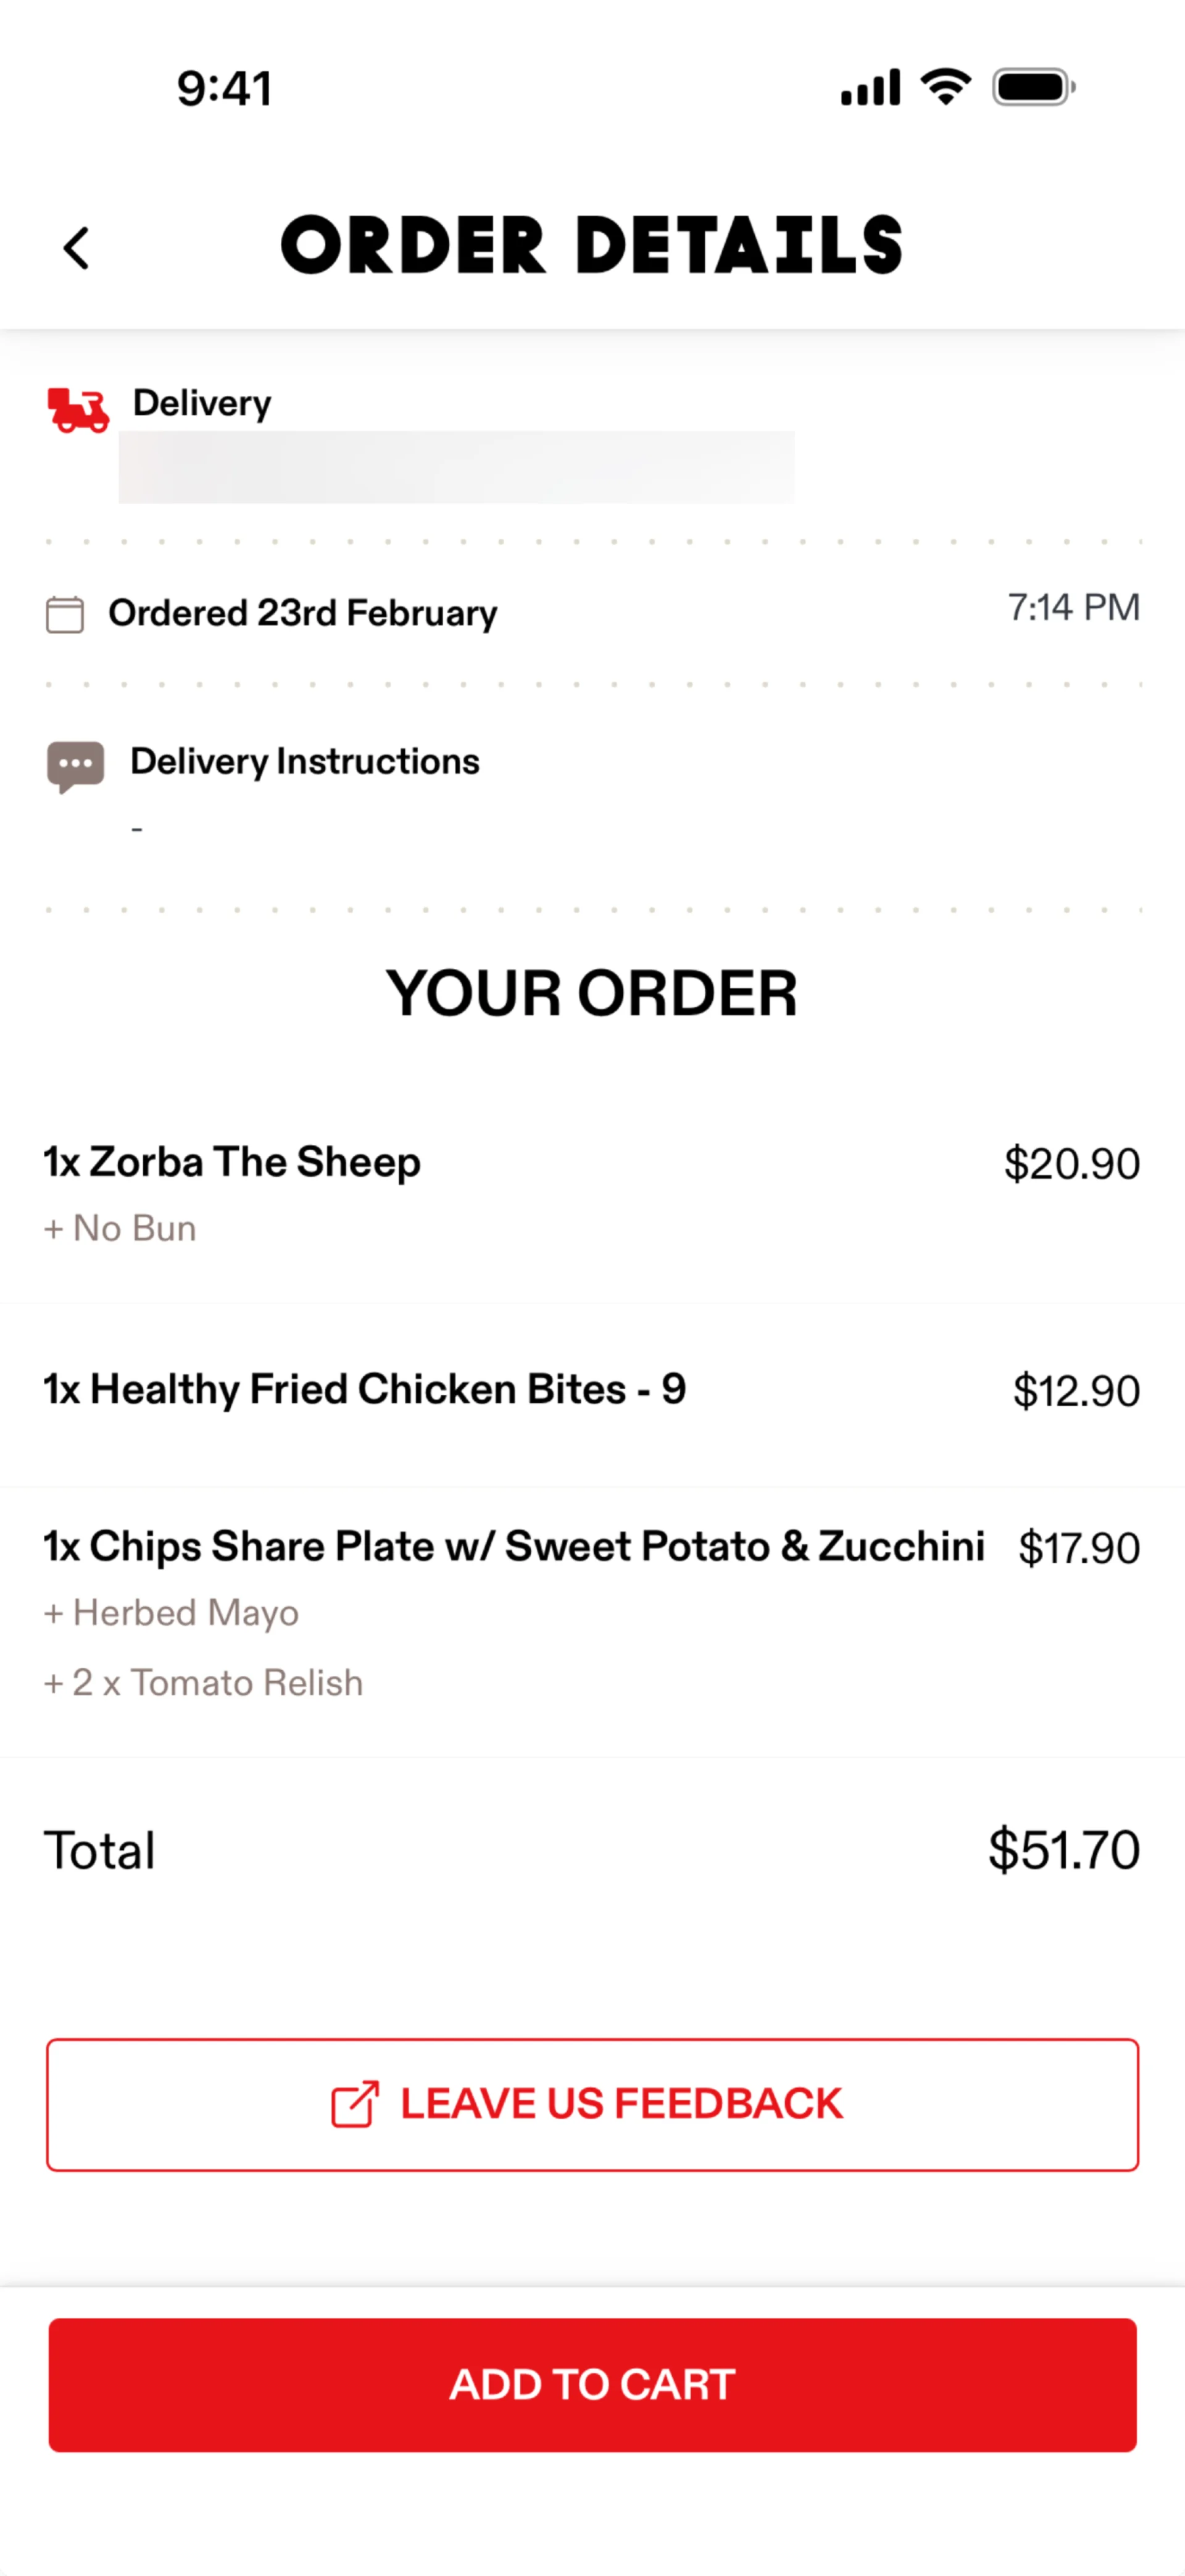1185x2576 pixels.
Task: Click the $51.70 total amount
Action: pos(1063,1849)
